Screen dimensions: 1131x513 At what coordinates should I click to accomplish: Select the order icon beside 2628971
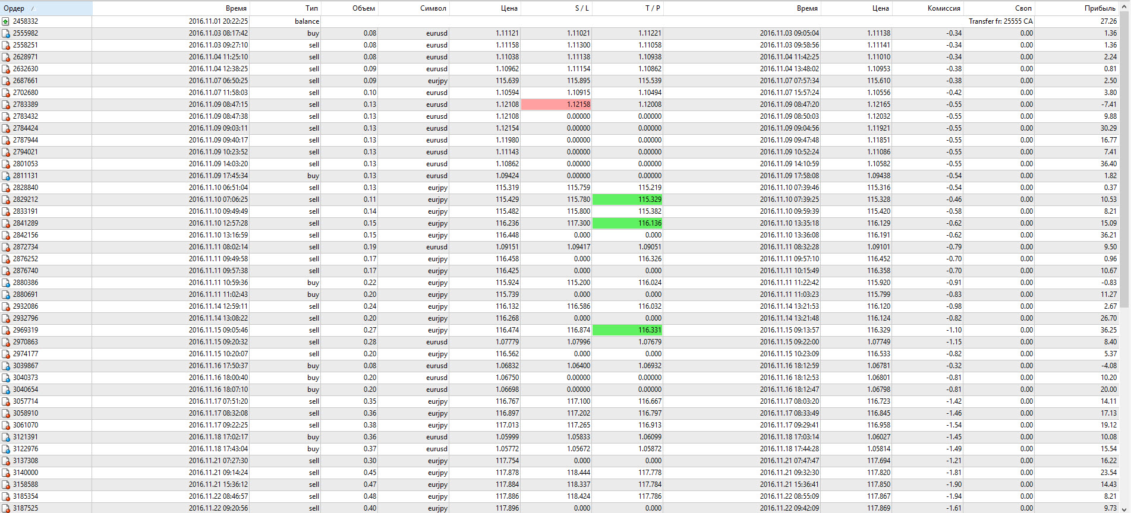[x=6, y=57]
